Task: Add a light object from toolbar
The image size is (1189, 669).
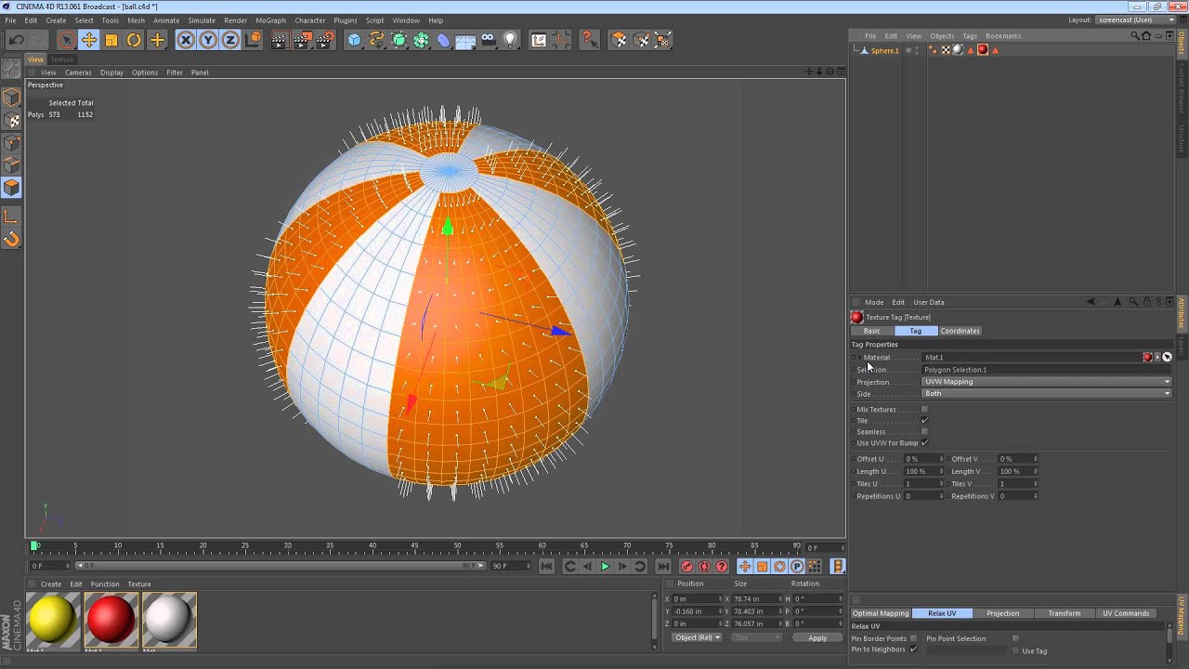Action: pos(510,40)
